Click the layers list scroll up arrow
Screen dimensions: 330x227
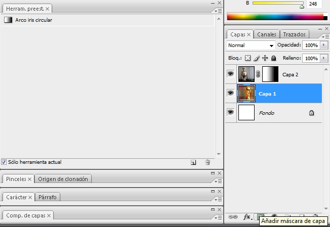pos(326,69)
